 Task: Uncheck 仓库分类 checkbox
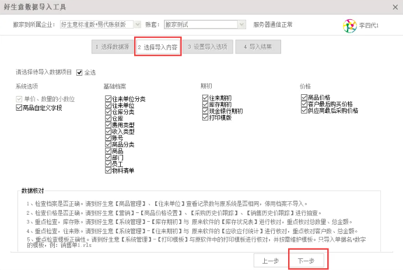click(108, 112)
